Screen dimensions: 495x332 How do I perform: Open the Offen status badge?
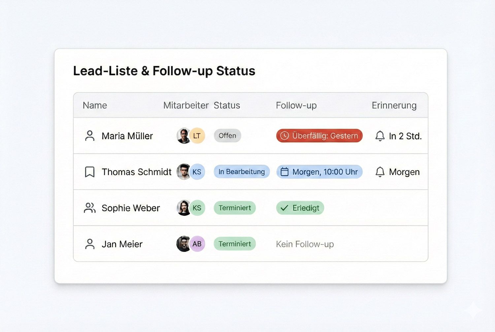pyautogui.click(x=227, y=136)
